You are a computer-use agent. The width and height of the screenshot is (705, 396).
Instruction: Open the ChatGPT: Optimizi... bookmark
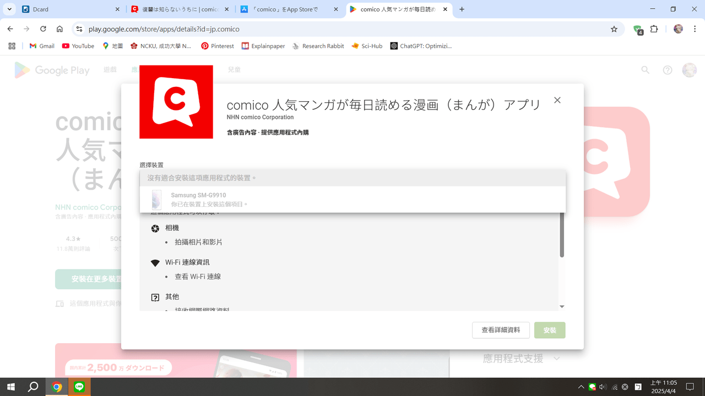421,46
